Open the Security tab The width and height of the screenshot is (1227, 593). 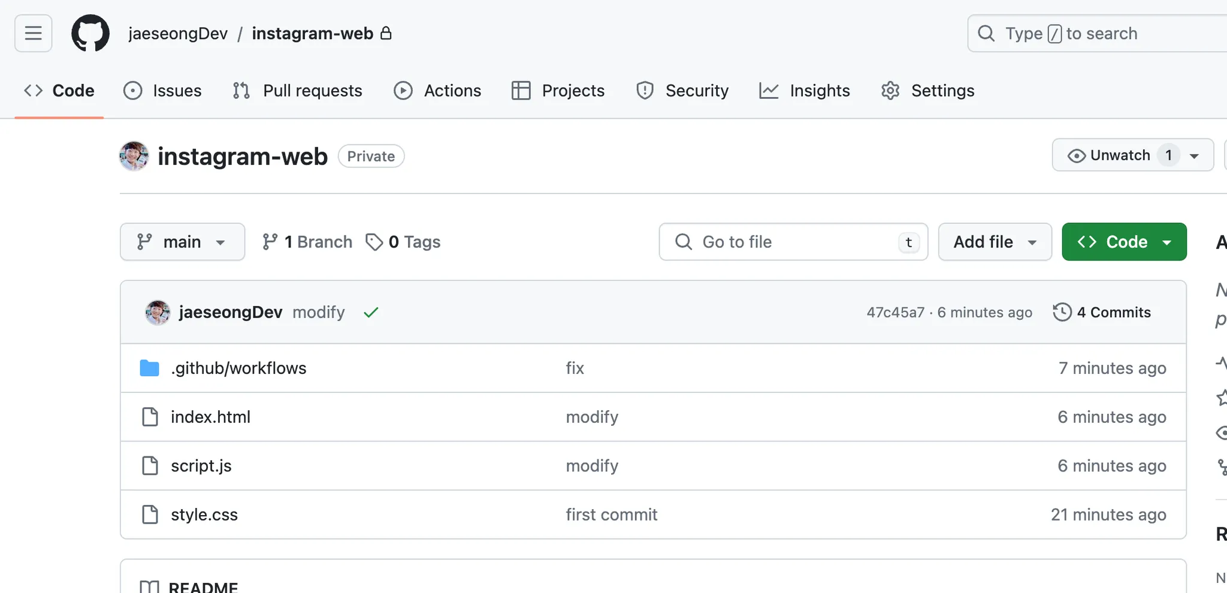click(x=682, y=90)
